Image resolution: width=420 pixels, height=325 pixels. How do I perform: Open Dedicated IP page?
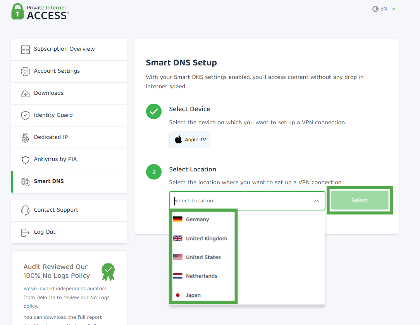pyautogui.click(x=69, y=138)
